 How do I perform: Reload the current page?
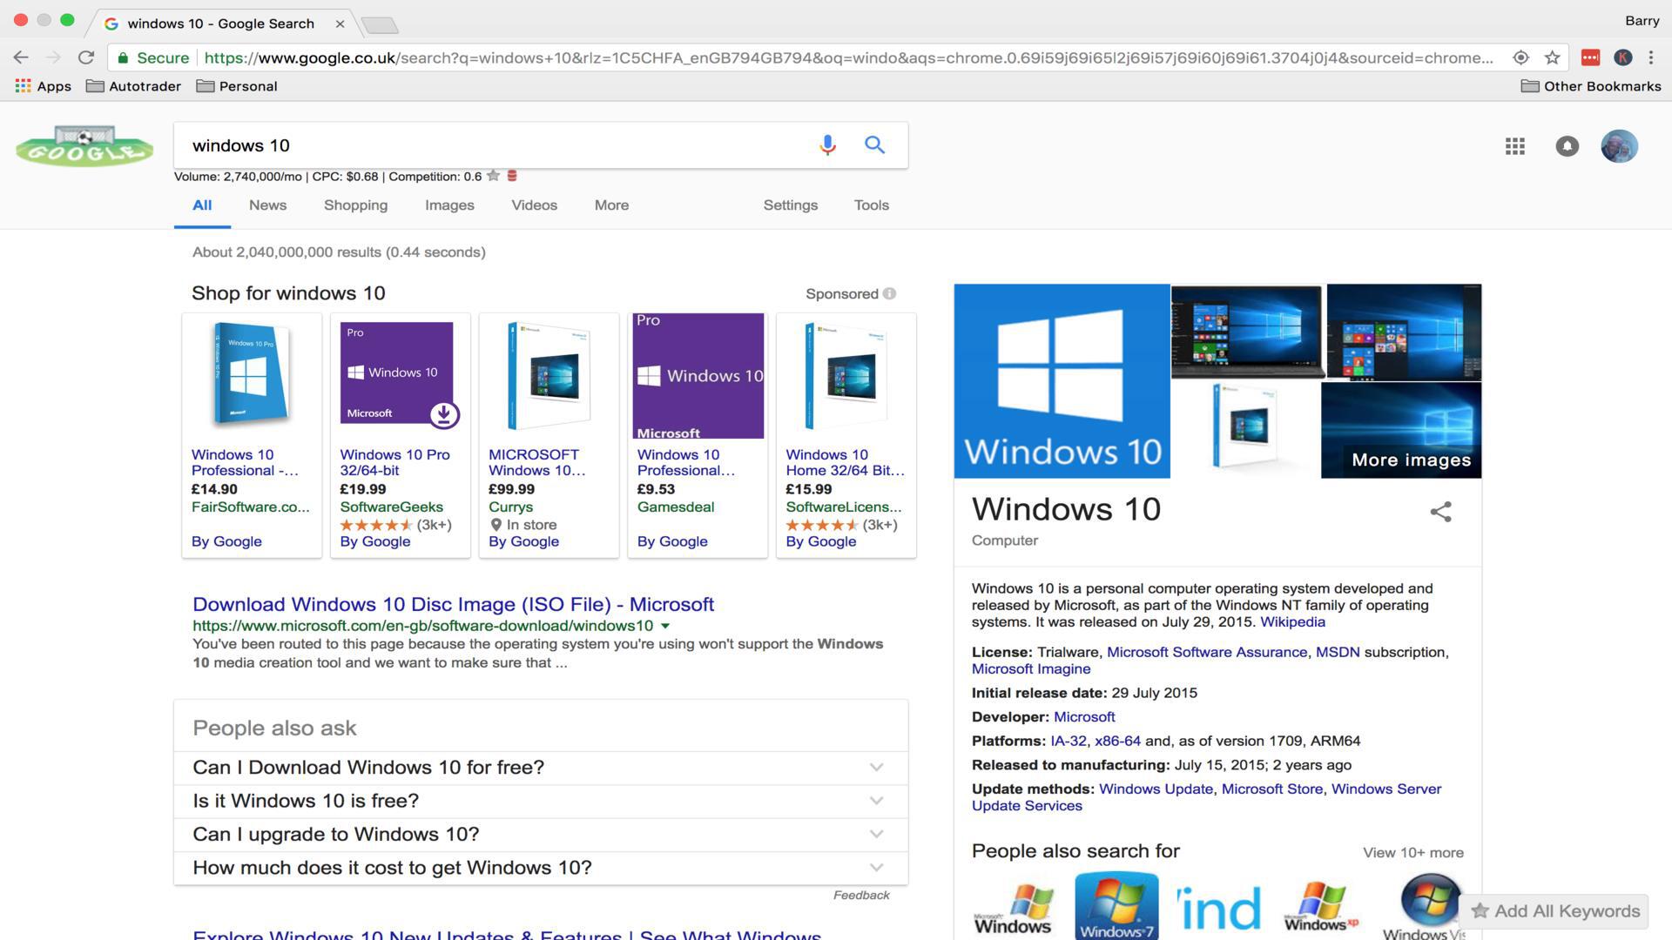coord(85,57)
